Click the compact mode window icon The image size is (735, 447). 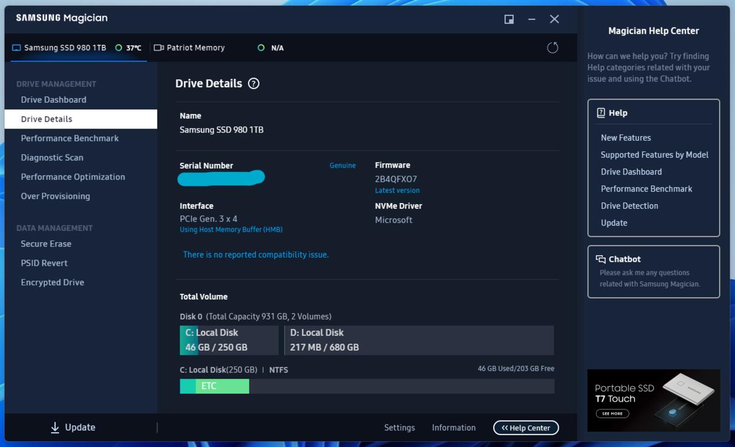coord(509,20)
